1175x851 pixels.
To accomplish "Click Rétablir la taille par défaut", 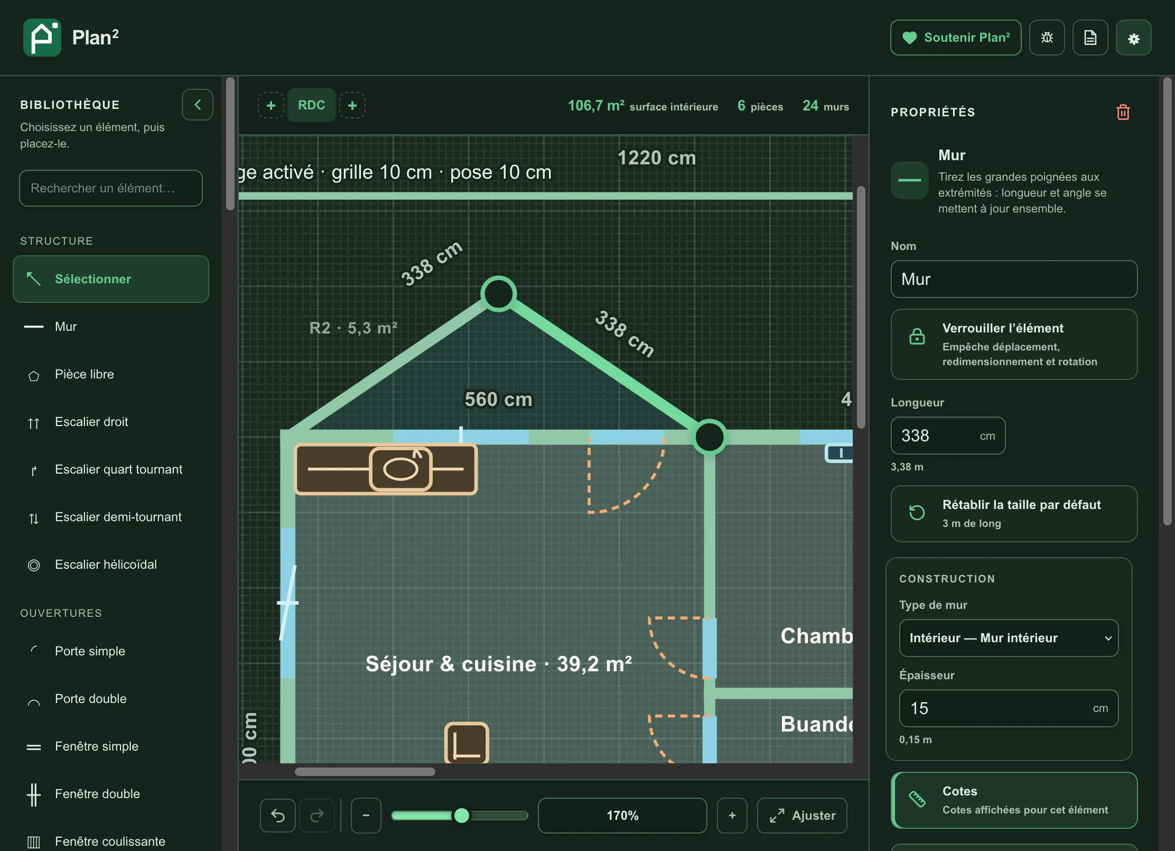I will (1014, 514).
